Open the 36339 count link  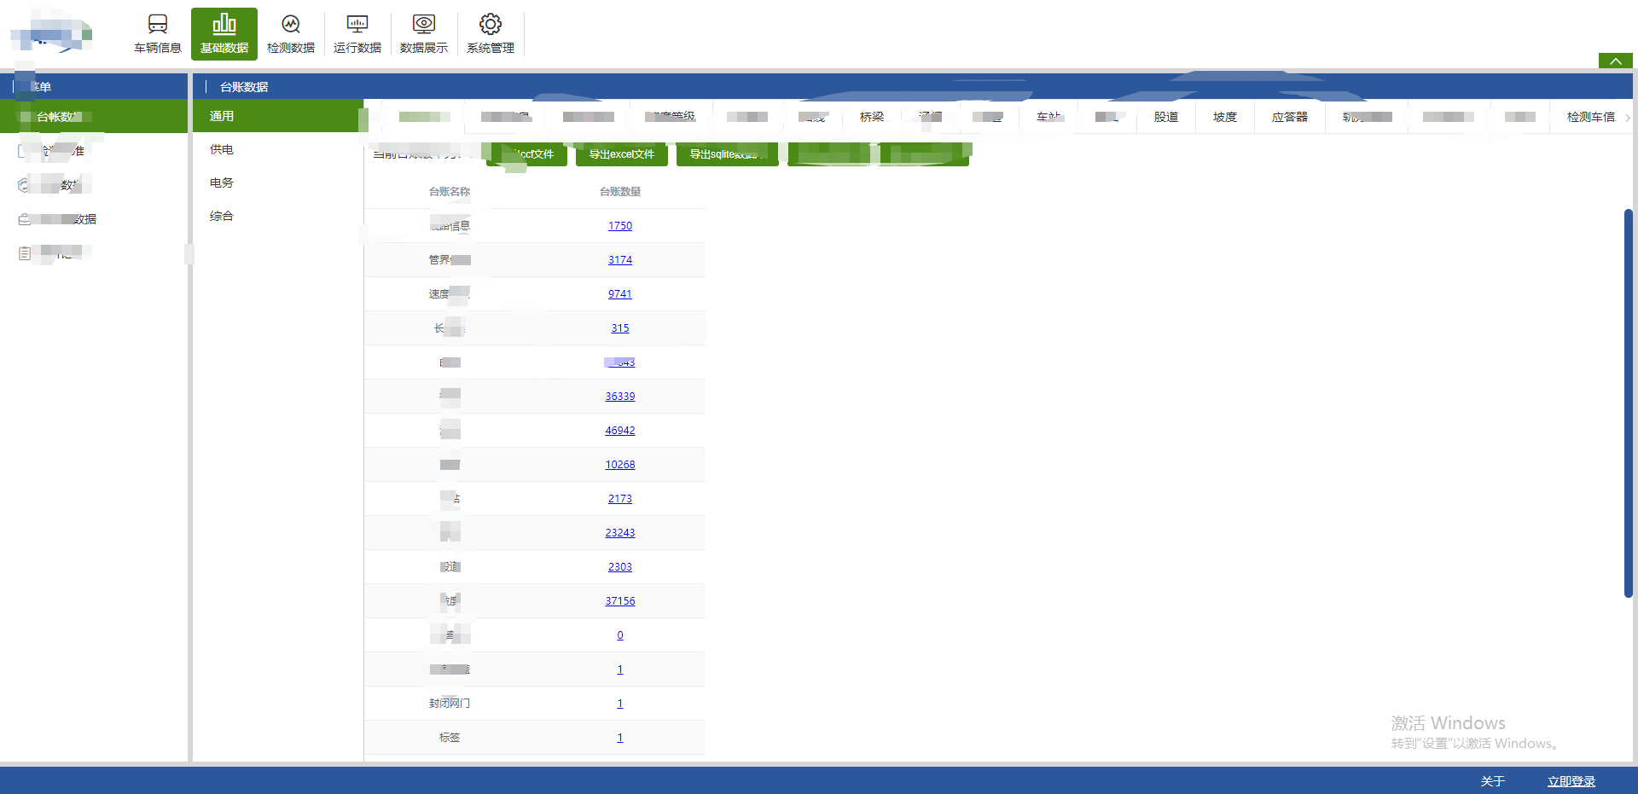click(620, 397)
